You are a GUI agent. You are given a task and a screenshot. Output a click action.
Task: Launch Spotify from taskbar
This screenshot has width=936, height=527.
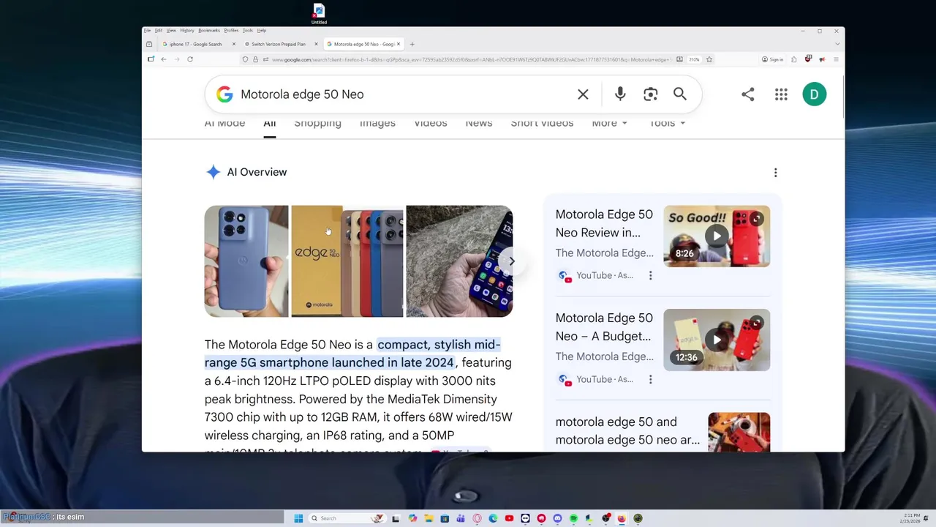click(574, 518)
